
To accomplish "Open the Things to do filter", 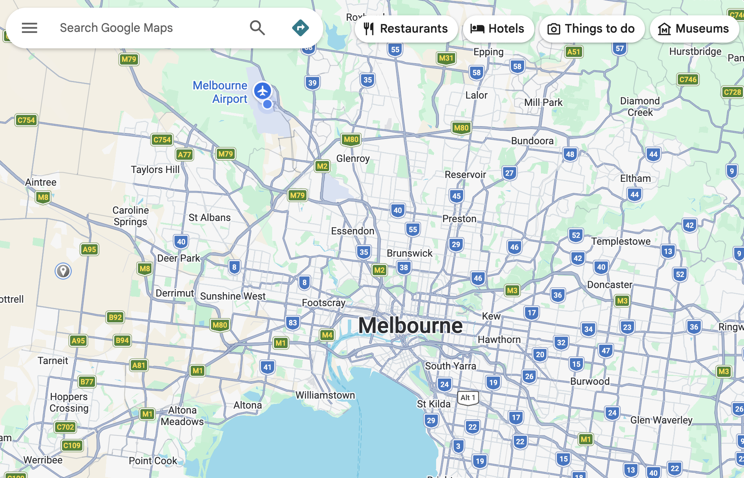I will [592, 29].
